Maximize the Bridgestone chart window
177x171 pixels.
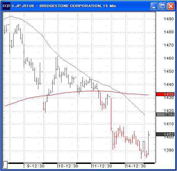point(162,6)
